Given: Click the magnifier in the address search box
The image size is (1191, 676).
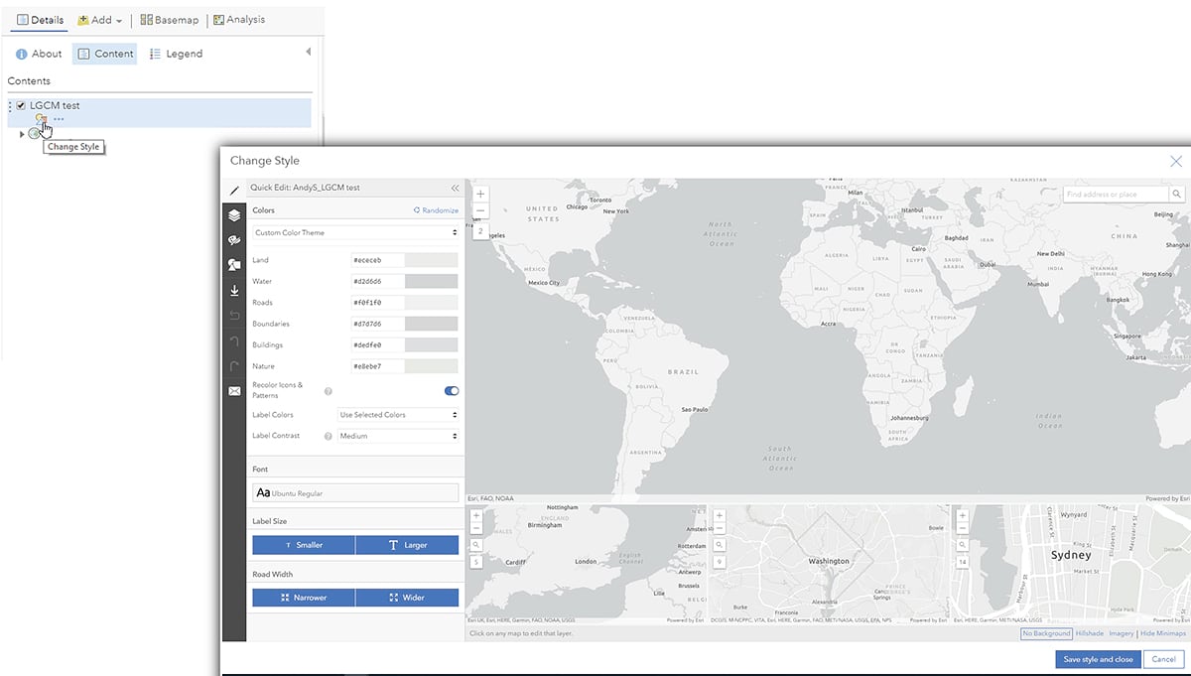Looking at the screenshot, I should click(x=1177, y=195).
